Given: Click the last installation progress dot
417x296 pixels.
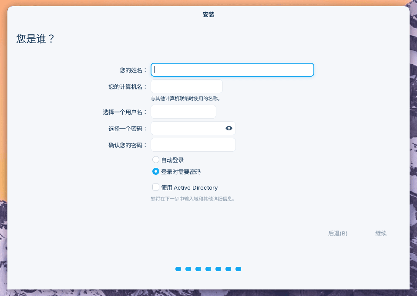Looking at the screenshot, I should [x=238, y=269].
